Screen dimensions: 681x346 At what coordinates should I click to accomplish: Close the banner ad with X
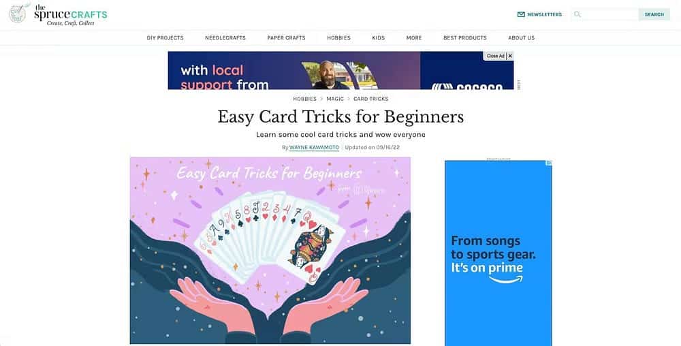coord(510,56)
